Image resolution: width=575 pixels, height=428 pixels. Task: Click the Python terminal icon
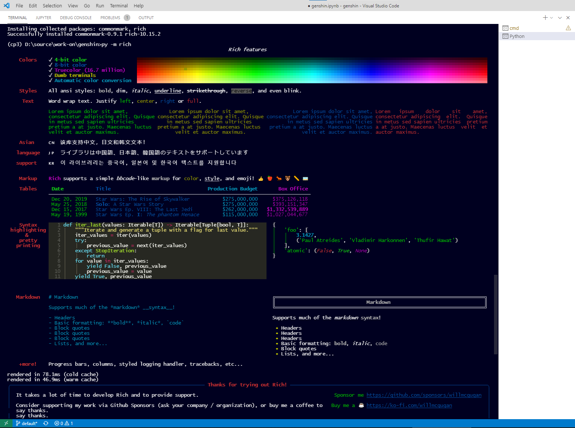click(x=505, y=36)
